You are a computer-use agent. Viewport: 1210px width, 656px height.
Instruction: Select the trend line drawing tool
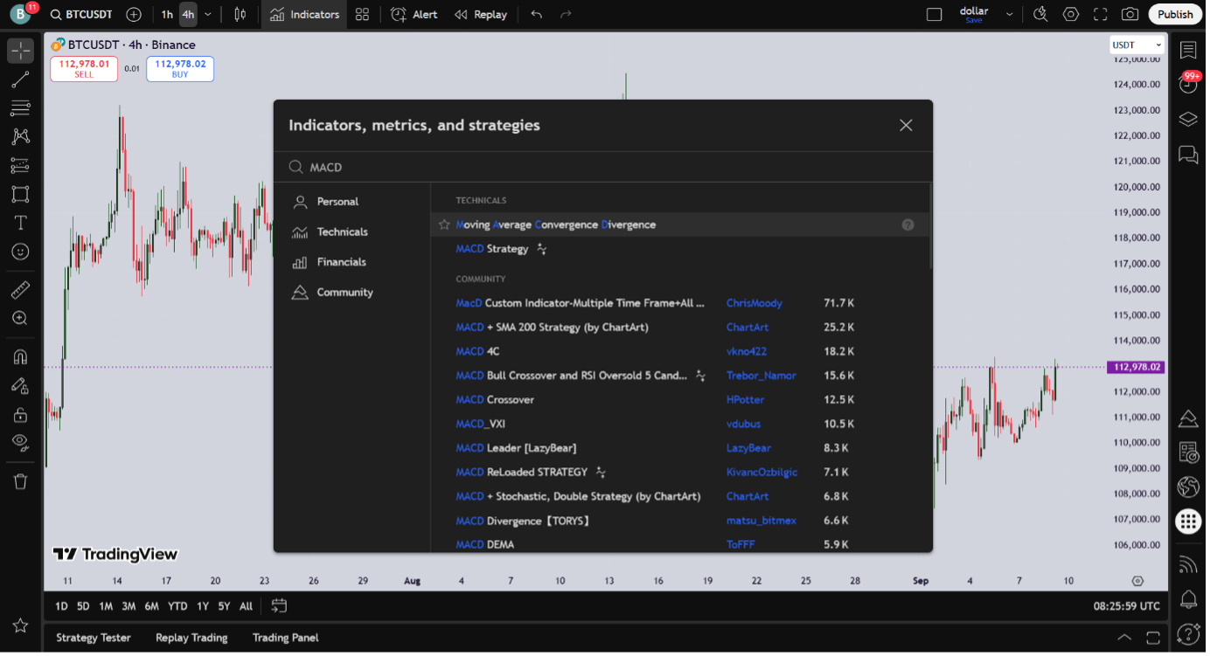click(x=20, y=80)
